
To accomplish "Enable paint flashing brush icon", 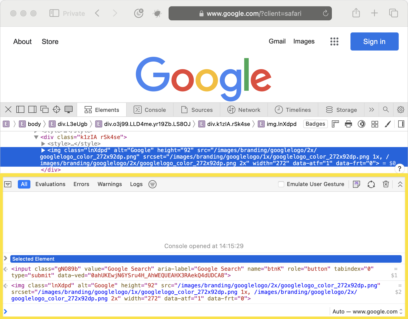I will (x=388, y=124).
